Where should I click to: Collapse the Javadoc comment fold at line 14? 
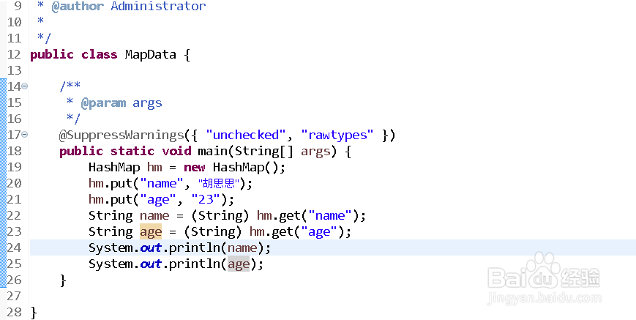[25, 86]
